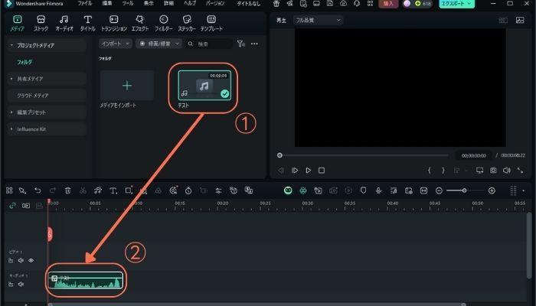Select the Stickers (ステッカー) icon
The height and width of the screenshot is (306, 536).
coord(185,21)
